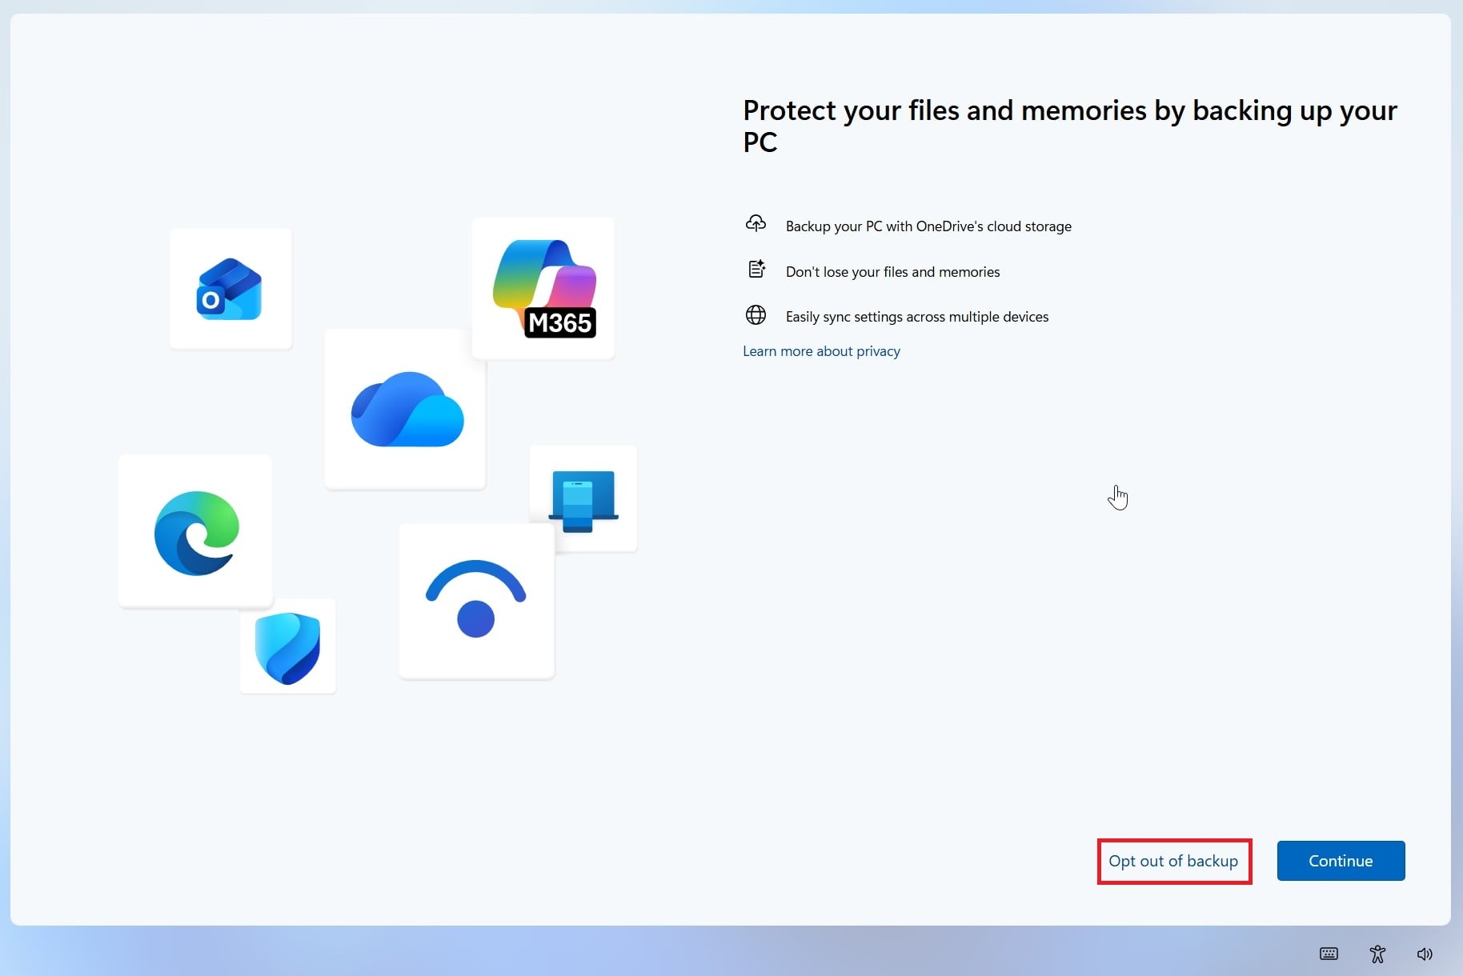Image resolution: width=1463 pixels, height=976 pixels.
Task: Click the globe icon beside sync settings
Action: pos(756,315)
